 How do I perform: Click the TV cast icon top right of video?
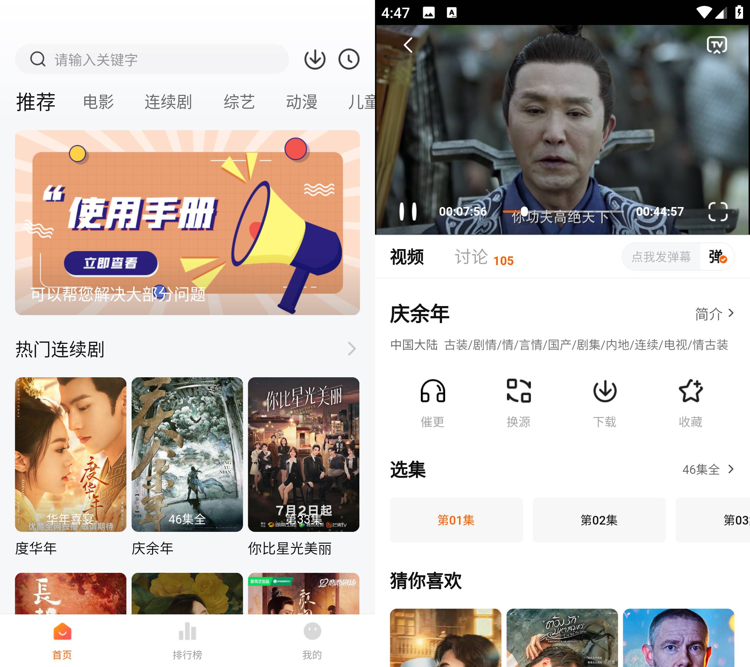[716, 45]
